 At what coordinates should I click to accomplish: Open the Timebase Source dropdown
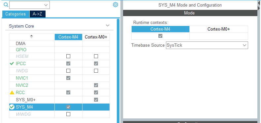pyautogui.click(x=207, y=45)
